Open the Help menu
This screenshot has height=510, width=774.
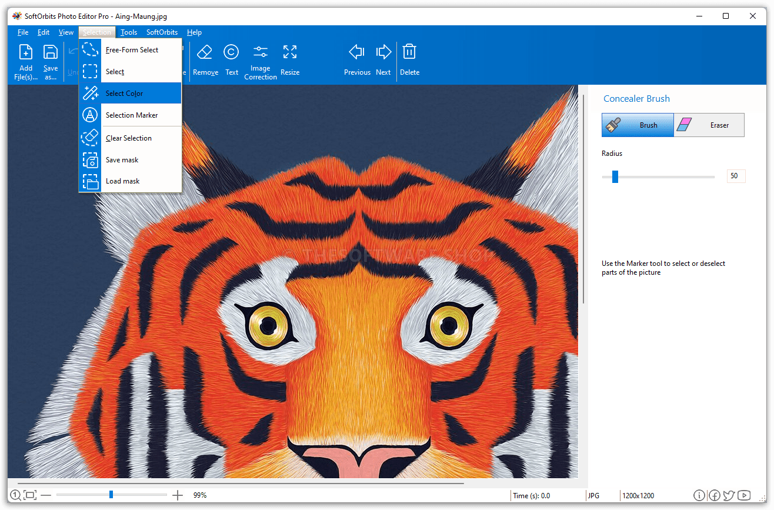[194, 32]
